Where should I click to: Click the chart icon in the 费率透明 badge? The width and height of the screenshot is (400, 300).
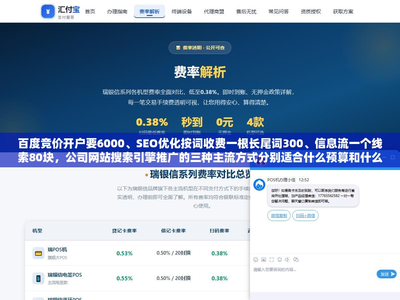click(178, 48)
